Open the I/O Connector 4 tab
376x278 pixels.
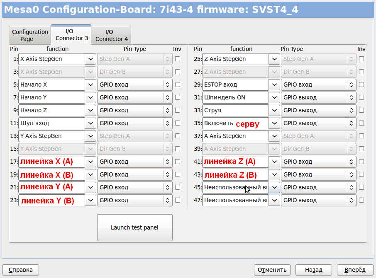[111, 36]
